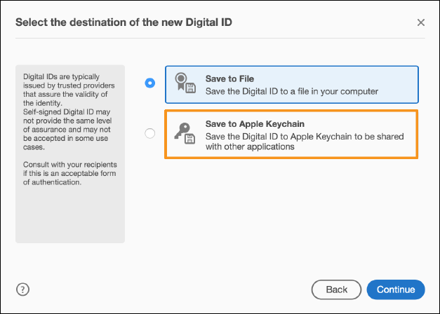Close the Digital ID destination dialog
The height and width of the screenshot is (314, 440).
[421, 22]
